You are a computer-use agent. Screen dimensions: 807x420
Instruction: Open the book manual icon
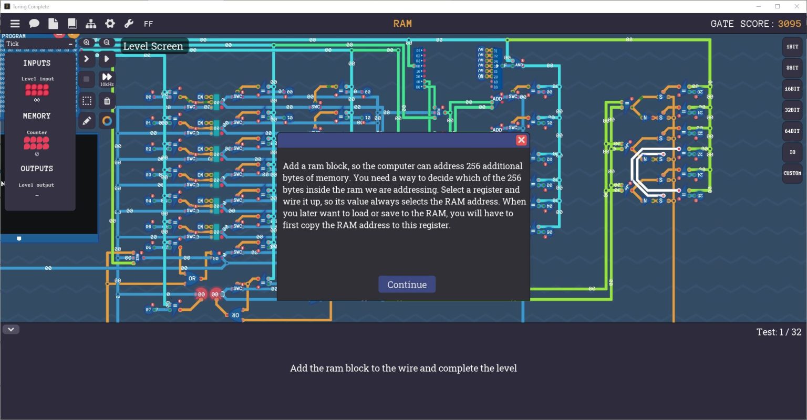tap(72, 24)
